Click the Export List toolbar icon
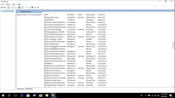The height and width of the screenshot is (98, 175). tap(15, 8)
